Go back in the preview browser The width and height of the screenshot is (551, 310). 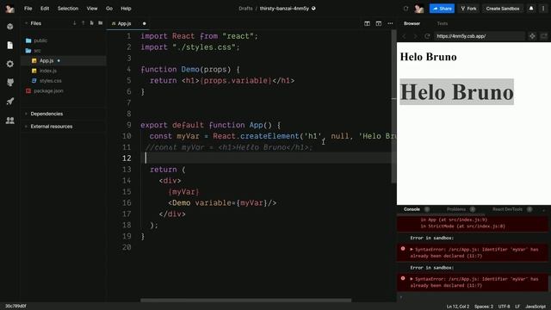pos(404,36)
